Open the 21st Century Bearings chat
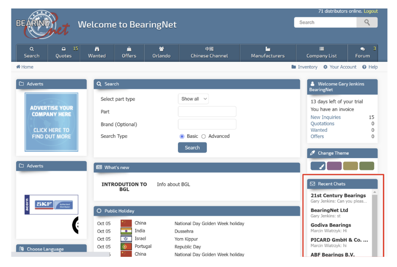397x267 pixels. (339, 198)
